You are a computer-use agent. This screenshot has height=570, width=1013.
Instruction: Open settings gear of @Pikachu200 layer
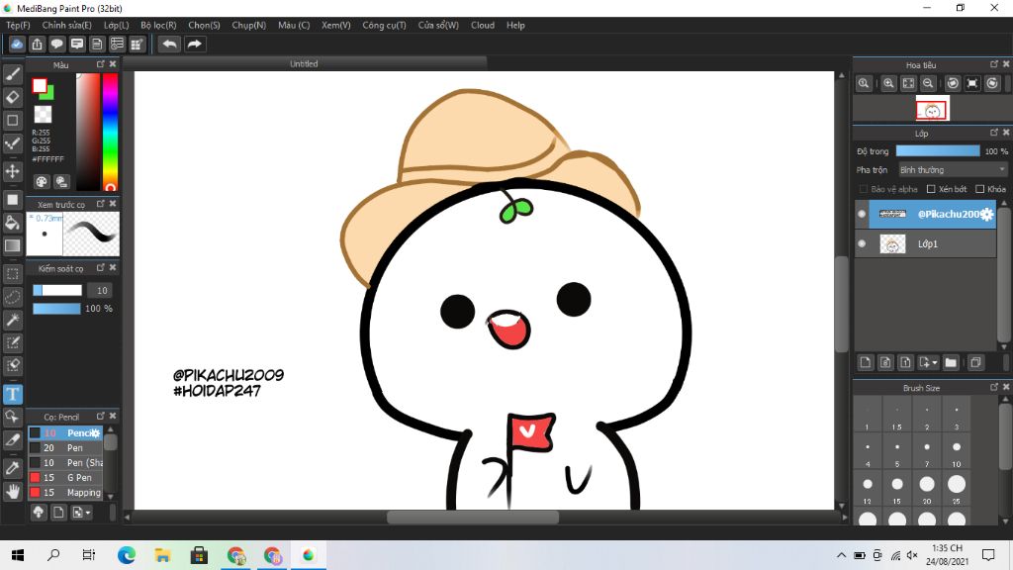[986, 215]
